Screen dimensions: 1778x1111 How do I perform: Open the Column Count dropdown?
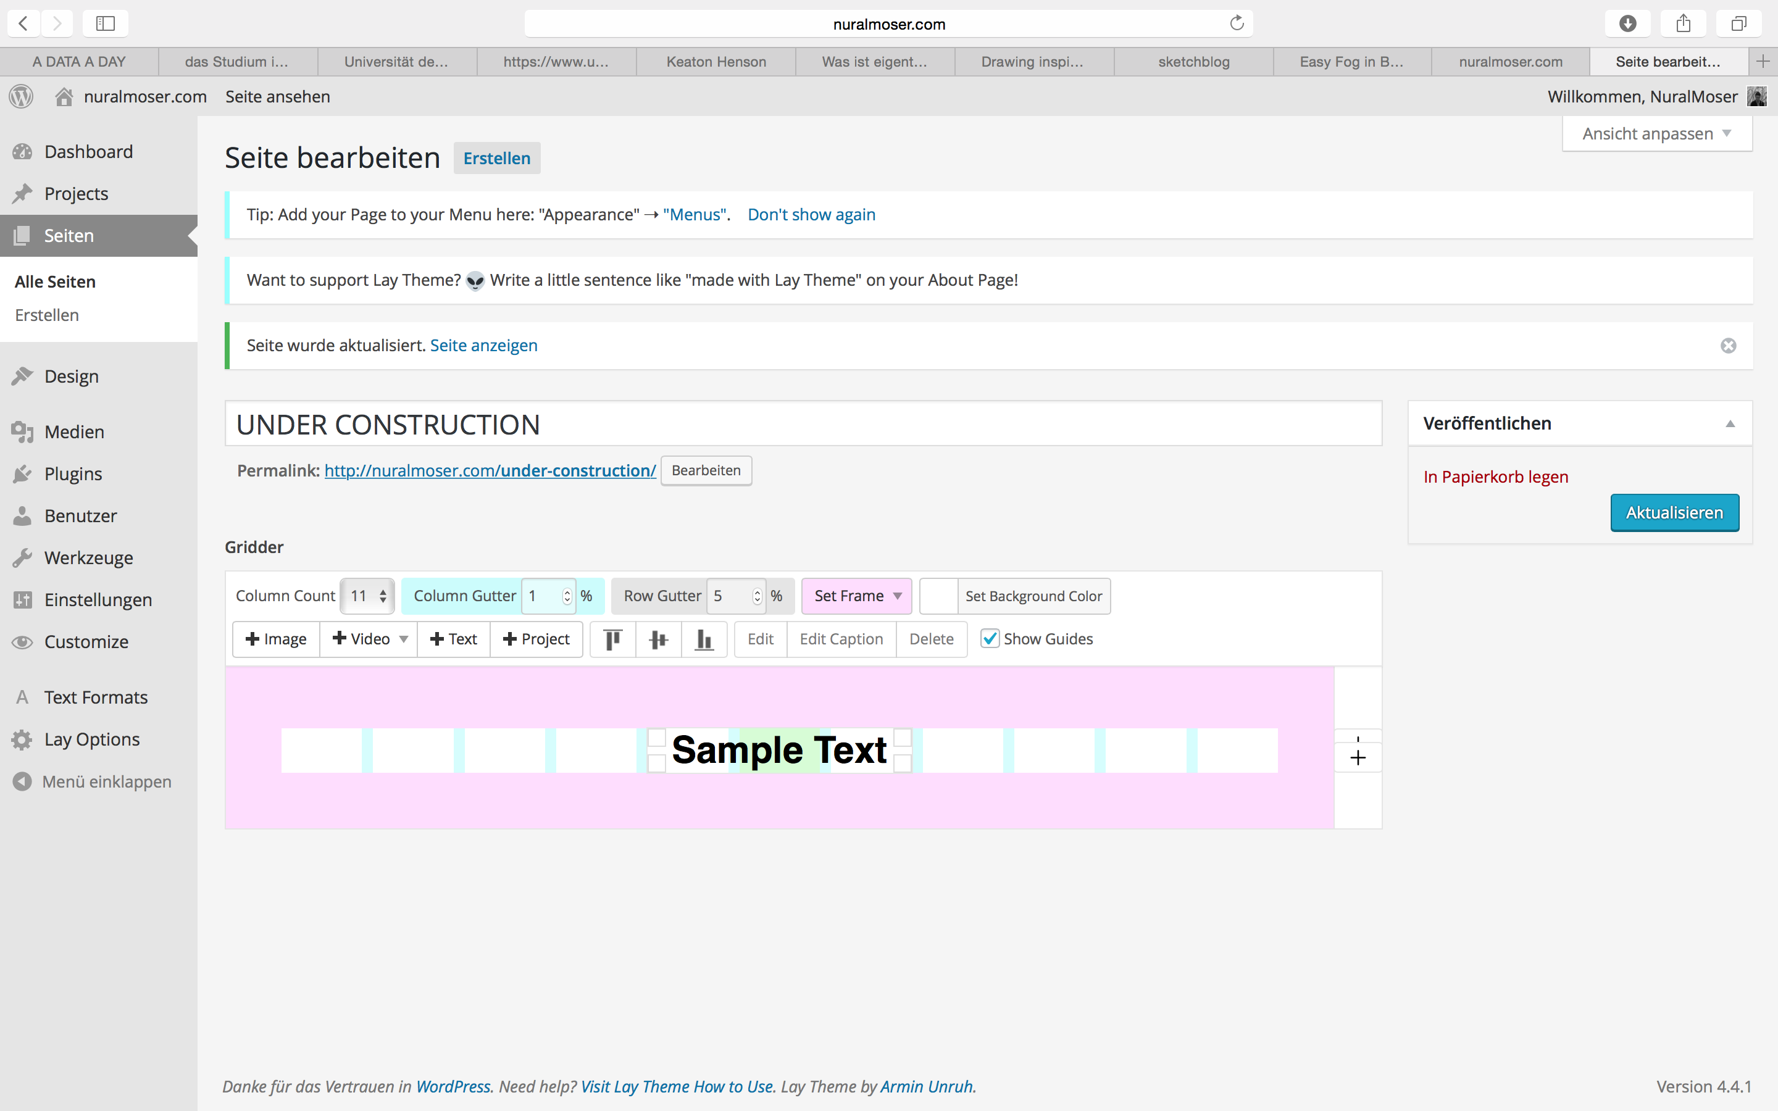tap(367, 596)
